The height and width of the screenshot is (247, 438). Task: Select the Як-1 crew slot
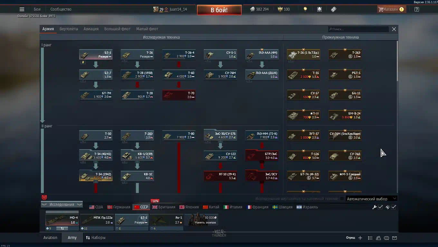click(x=167, y=220)
